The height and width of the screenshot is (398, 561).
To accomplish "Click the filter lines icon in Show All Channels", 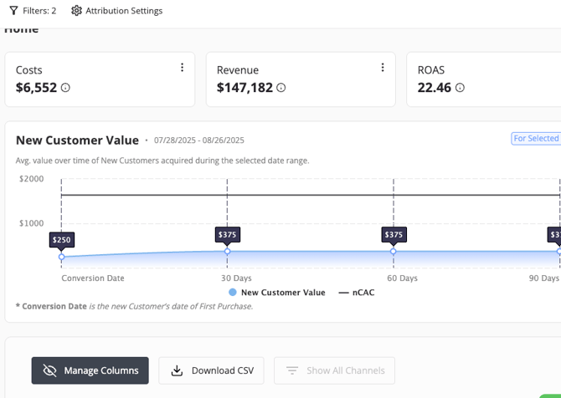I will (292, 370).
